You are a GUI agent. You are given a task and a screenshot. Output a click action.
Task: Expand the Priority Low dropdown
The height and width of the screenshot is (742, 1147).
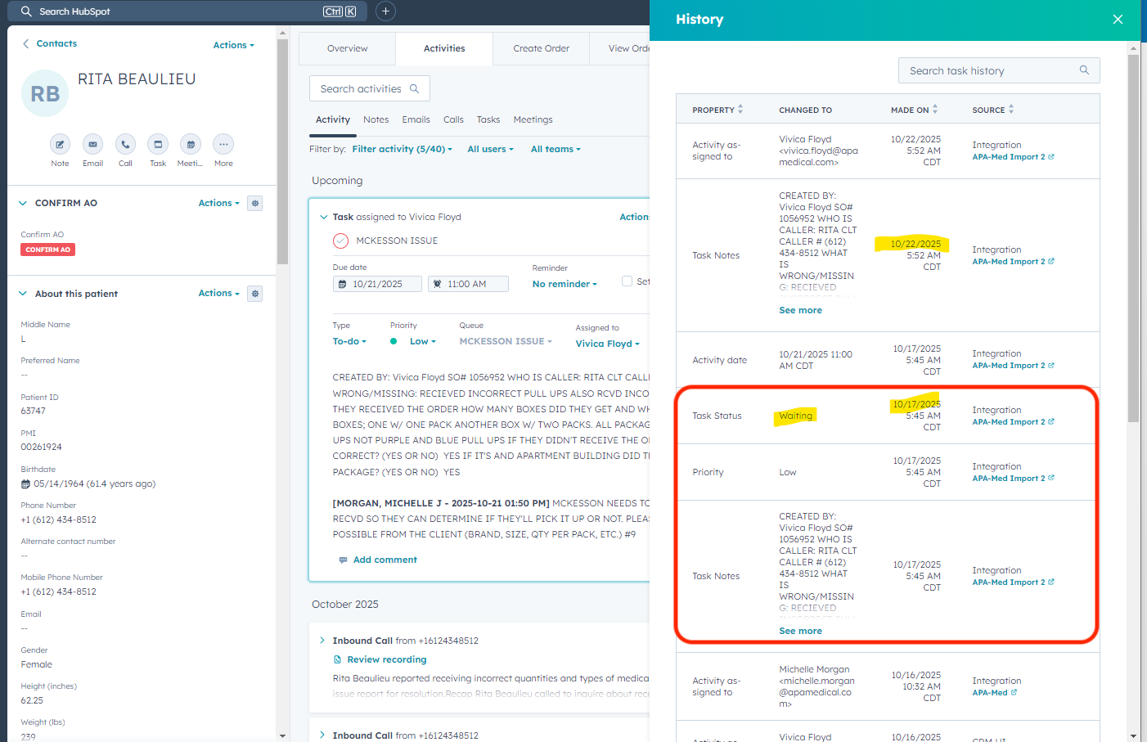(x=422, y=342)
